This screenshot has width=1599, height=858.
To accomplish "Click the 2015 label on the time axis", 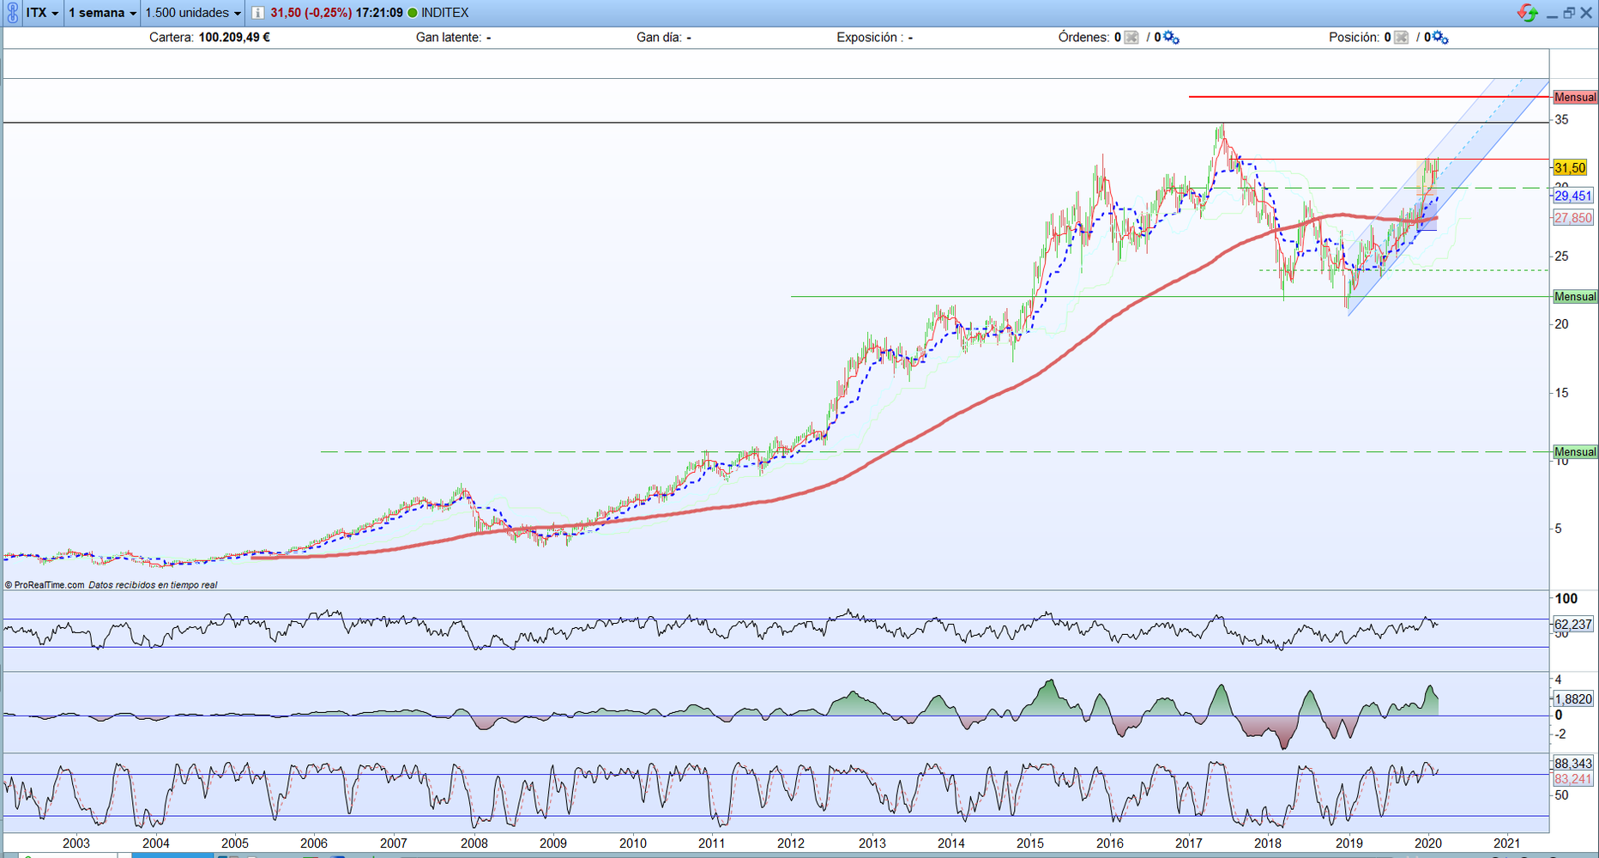I will tap(1029, 843).
